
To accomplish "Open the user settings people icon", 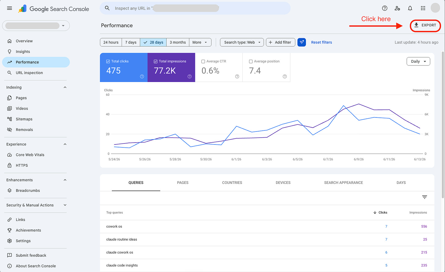I will point(397,8).
